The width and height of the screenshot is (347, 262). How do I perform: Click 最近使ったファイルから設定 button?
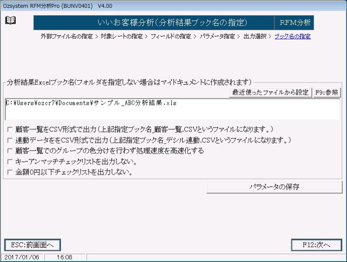270,92
